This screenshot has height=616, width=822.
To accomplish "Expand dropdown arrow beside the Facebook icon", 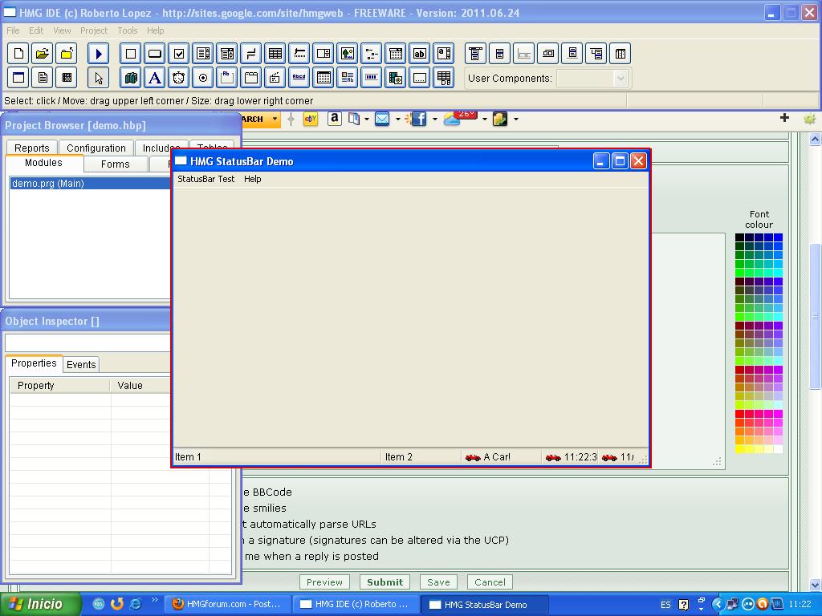I will tap(434, 120).
